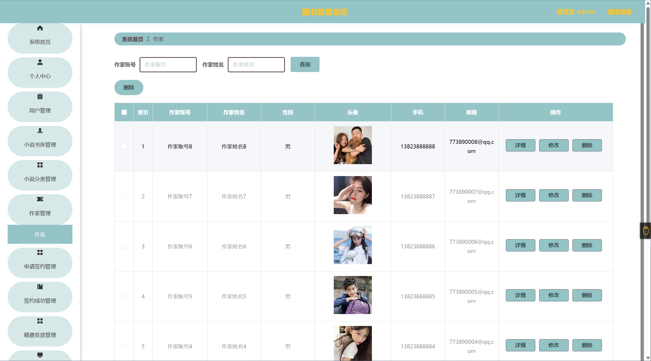Click the grid icon for 小说分类管理

(40, 165)
